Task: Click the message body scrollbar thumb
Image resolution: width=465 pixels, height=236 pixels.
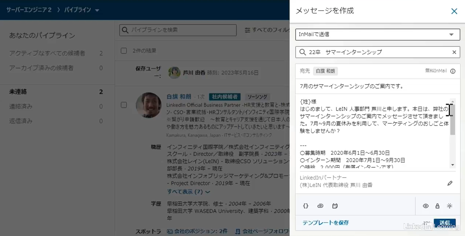Action: (453, 119)
